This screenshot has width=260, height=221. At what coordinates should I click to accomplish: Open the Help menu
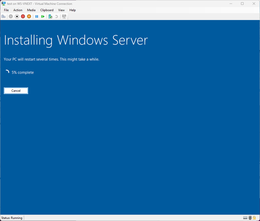(x=72, y=10)
